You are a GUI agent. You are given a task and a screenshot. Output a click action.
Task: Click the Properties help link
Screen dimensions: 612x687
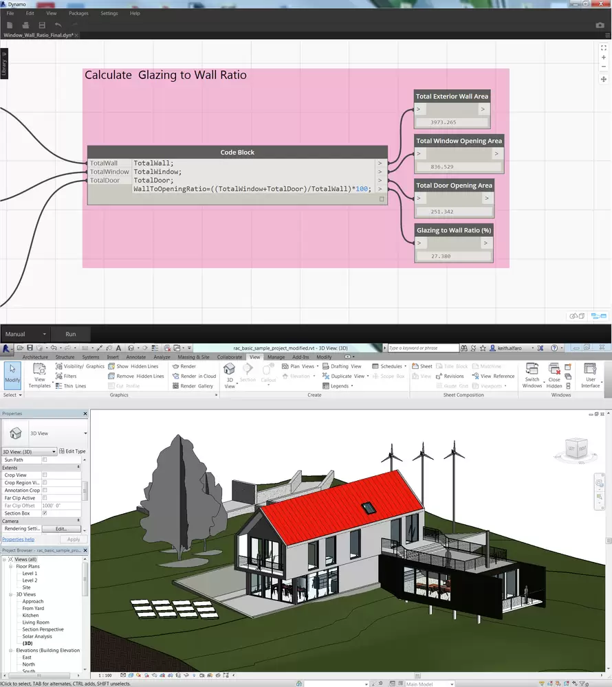(18, 539)
